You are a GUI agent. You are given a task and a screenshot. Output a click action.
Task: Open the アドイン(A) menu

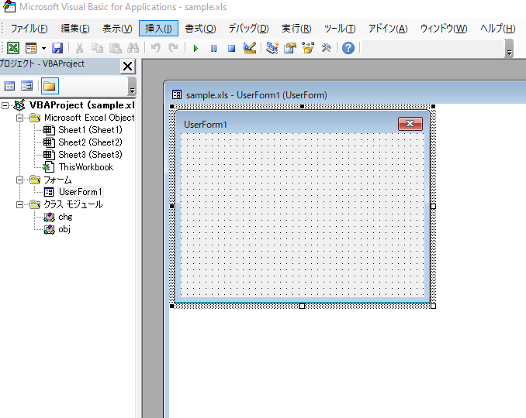(x=388, y=29)
